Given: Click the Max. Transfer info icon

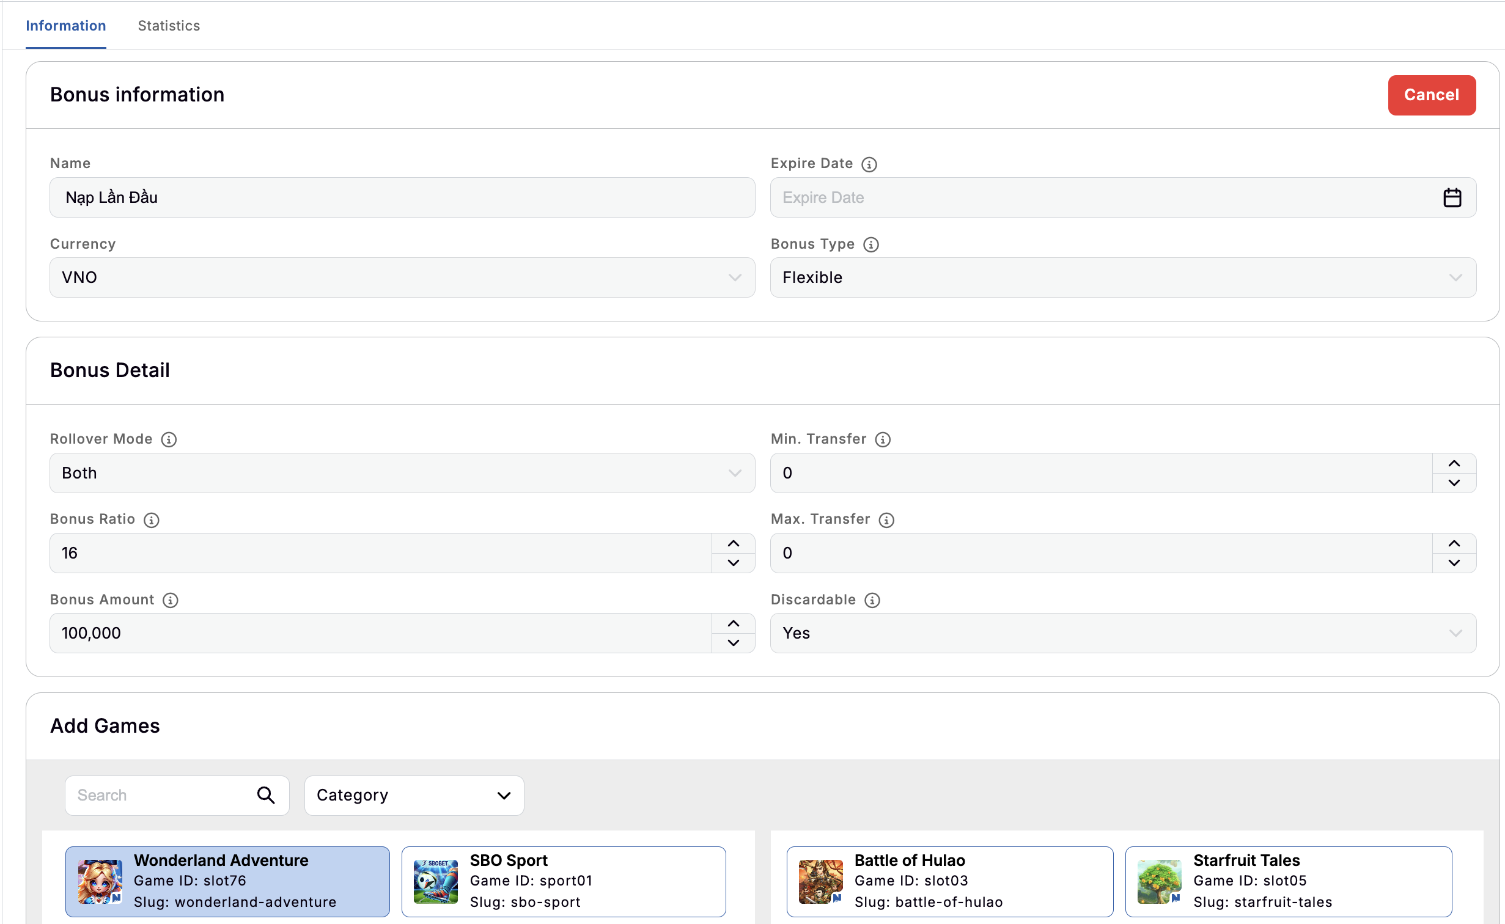Looking at the screenshot, I should click(886, 519).
